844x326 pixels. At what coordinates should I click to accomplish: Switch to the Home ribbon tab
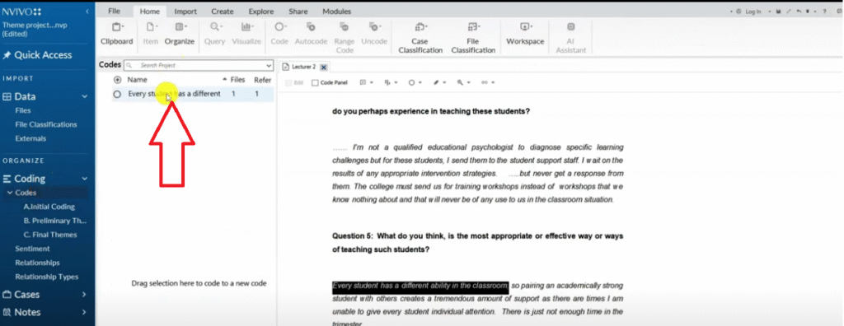pyautogui.click(x=150, y=12)
